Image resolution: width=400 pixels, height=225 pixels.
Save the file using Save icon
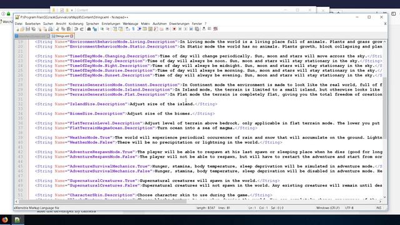coord(27,29)
